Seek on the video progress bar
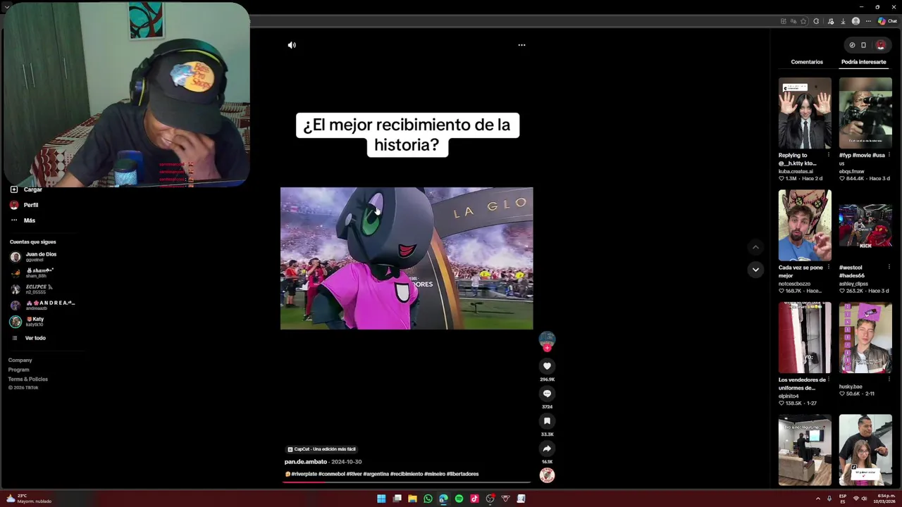The image size is (902, 507). pyautogui.click(x=407, y=482)
